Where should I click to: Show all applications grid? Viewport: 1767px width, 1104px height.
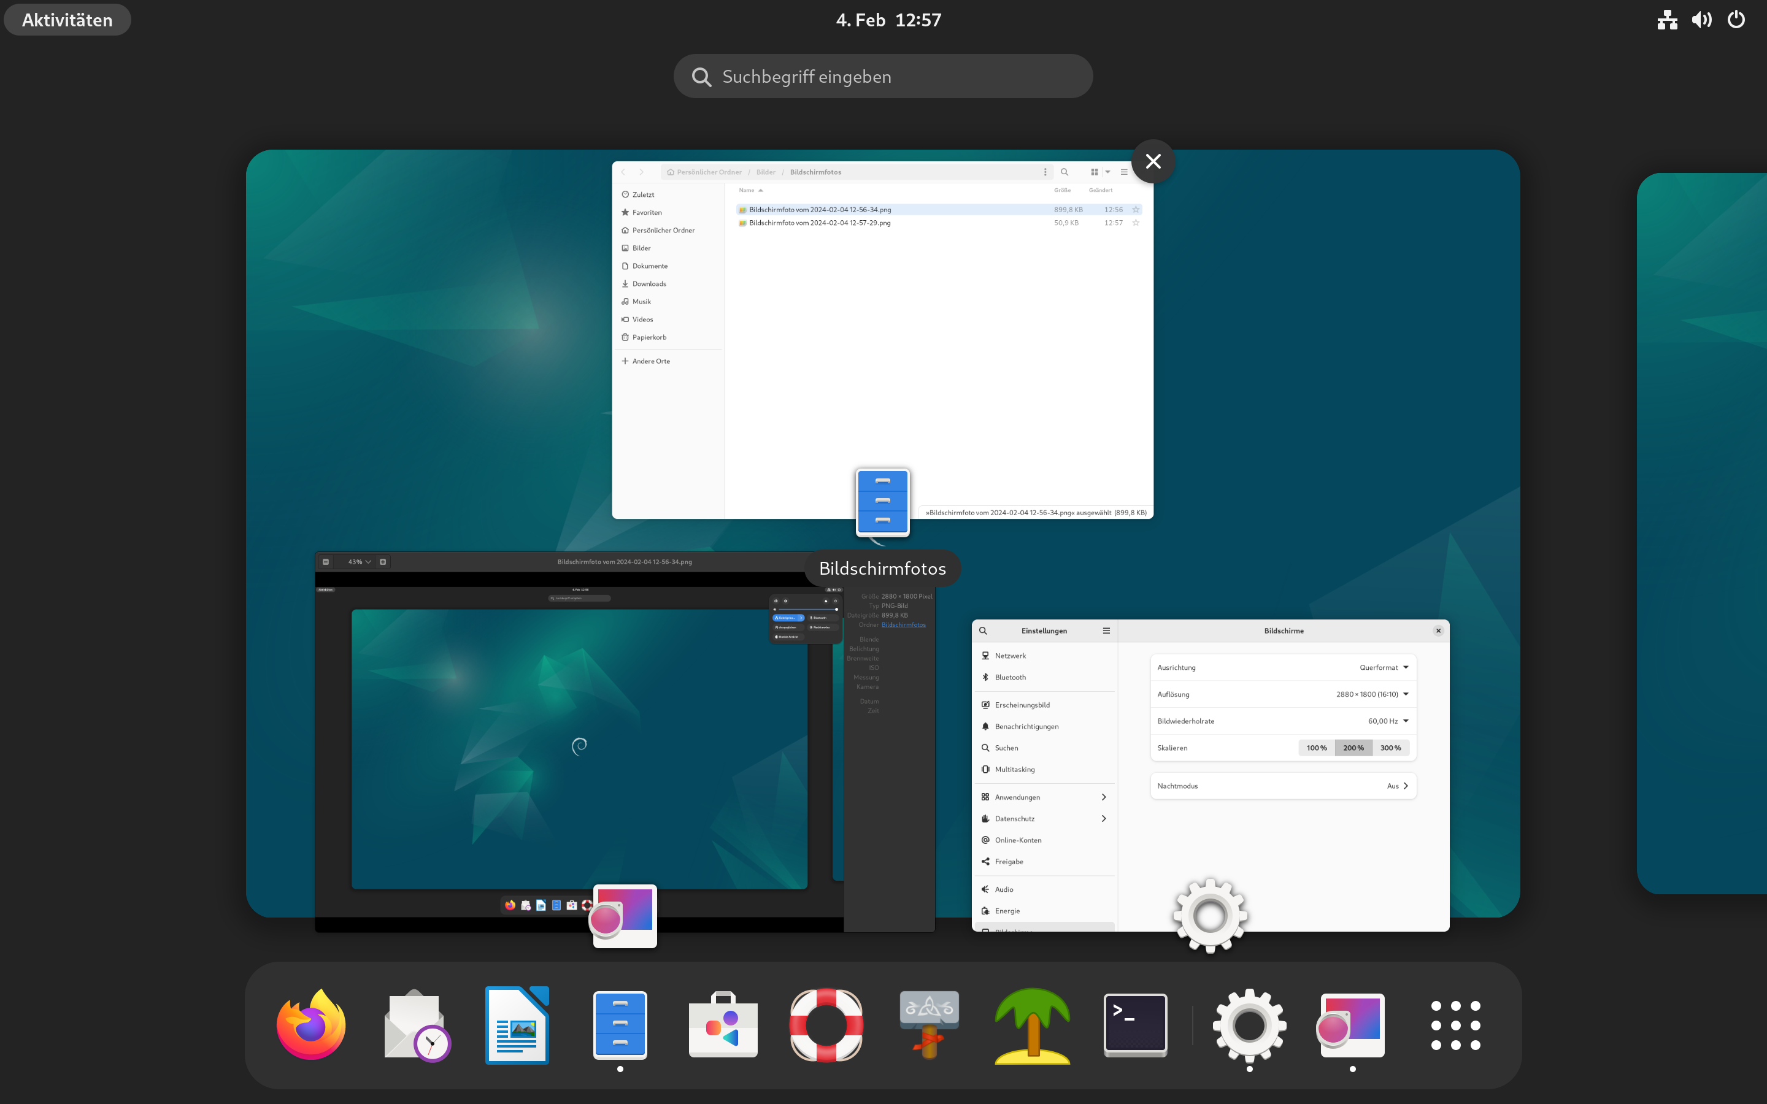(x=1455, y=1024)
